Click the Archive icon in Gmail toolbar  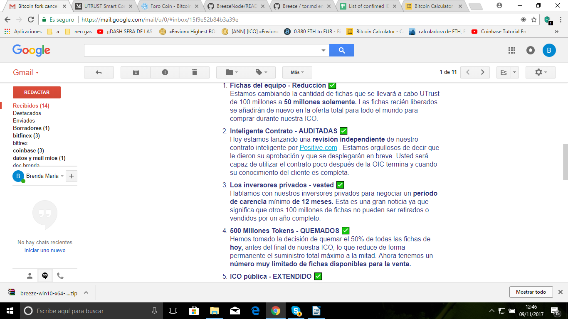tap(136, 72)
